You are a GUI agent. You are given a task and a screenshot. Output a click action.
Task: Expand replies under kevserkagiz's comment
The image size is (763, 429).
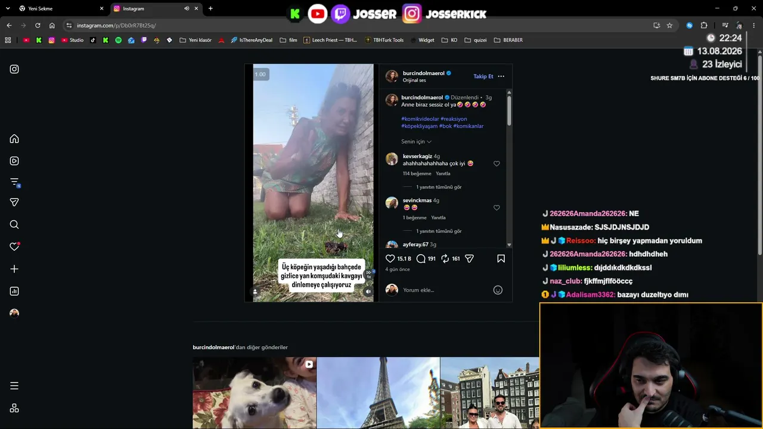click(x=439, y=187)
